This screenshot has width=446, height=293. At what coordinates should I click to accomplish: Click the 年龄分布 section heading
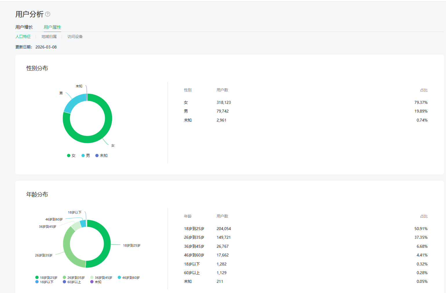point(37,194)
